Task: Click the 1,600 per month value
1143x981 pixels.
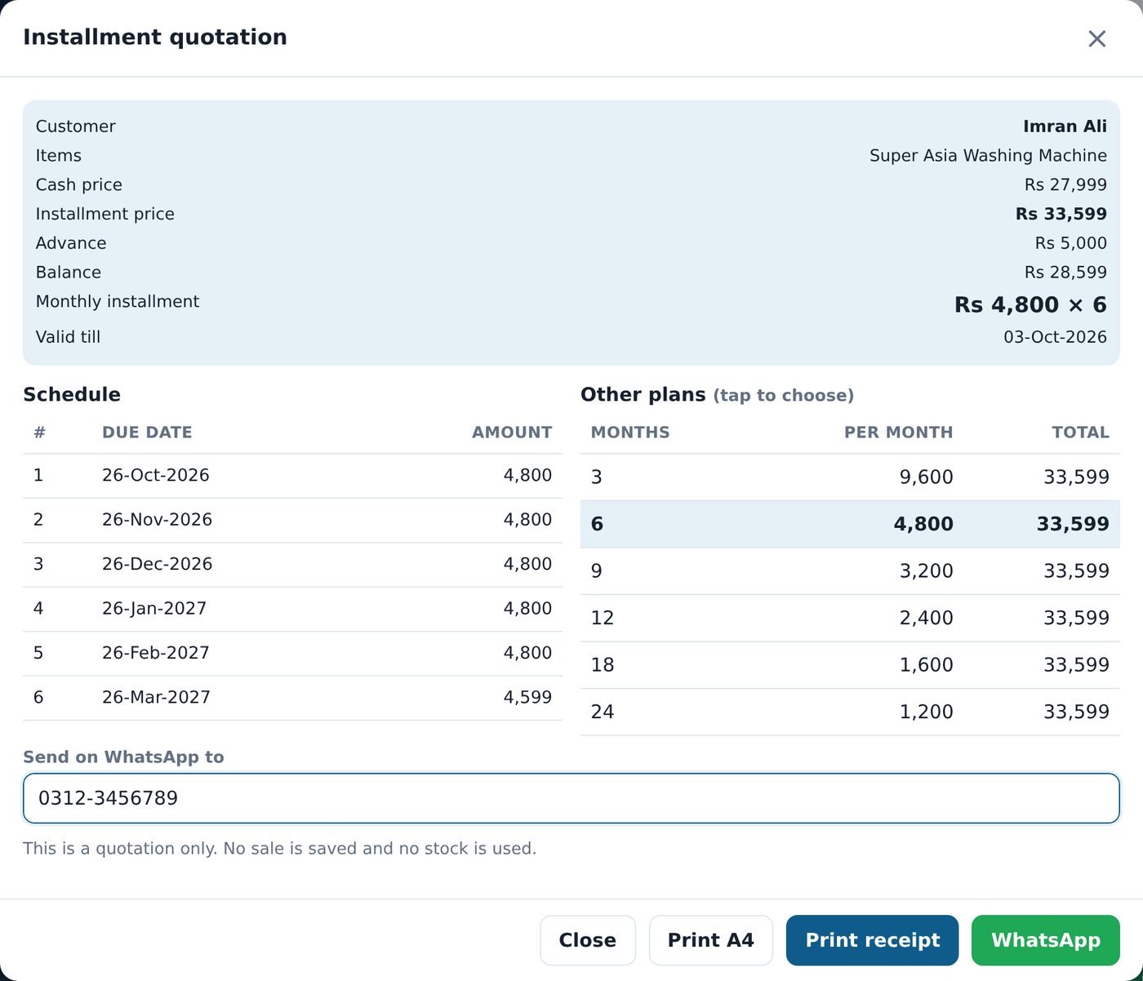Action: tap(926, 665)
